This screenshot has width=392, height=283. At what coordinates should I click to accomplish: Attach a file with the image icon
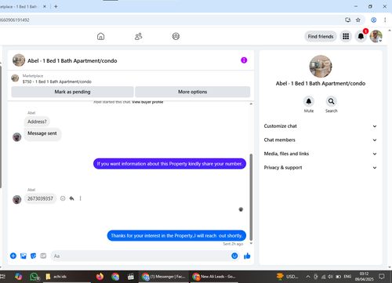24,256
